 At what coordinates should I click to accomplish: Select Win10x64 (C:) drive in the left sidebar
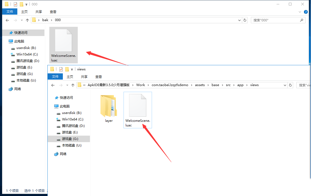click(x=27, y=54)
